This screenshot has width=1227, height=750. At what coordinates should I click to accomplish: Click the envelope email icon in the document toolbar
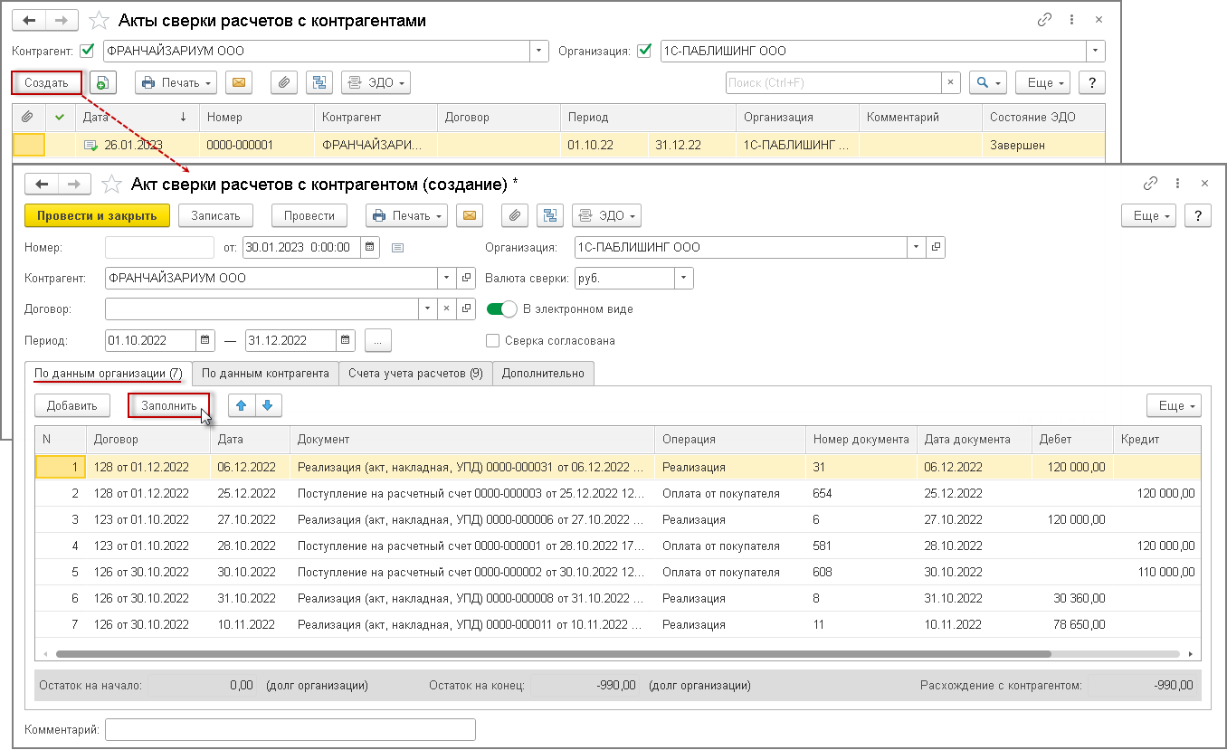(469, 216)
